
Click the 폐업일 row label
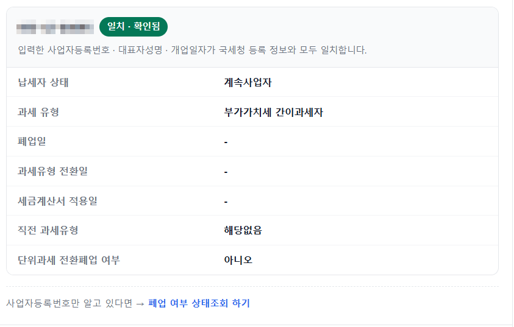click(32, 141)
